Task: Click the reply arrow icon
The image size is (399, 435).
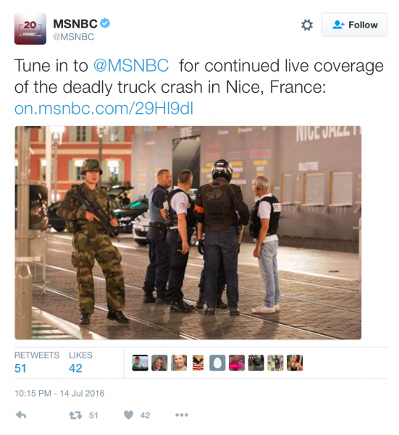Action: 21,415
